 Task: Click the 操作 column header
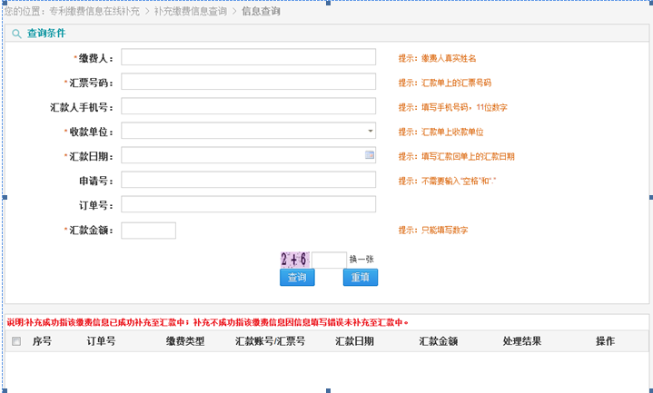click(605, 341)
